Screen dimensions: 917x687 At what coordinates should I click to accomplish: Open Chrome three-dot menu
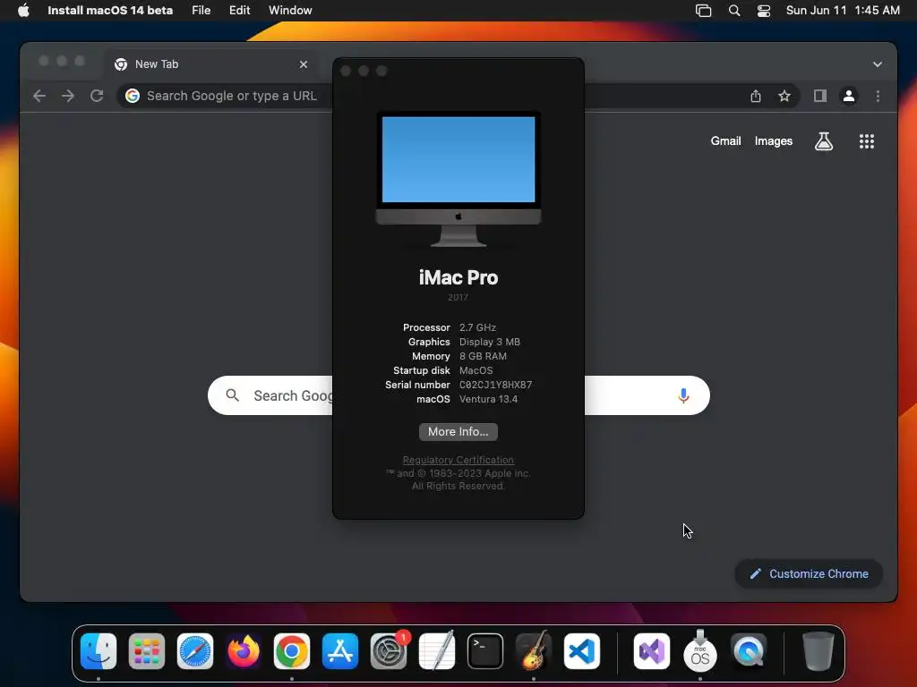(x=878, y=96)
